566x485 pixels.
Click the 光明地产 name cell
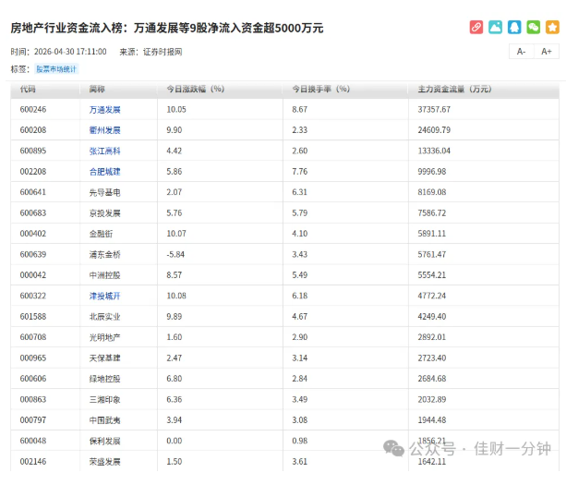(x=104, y=338)
